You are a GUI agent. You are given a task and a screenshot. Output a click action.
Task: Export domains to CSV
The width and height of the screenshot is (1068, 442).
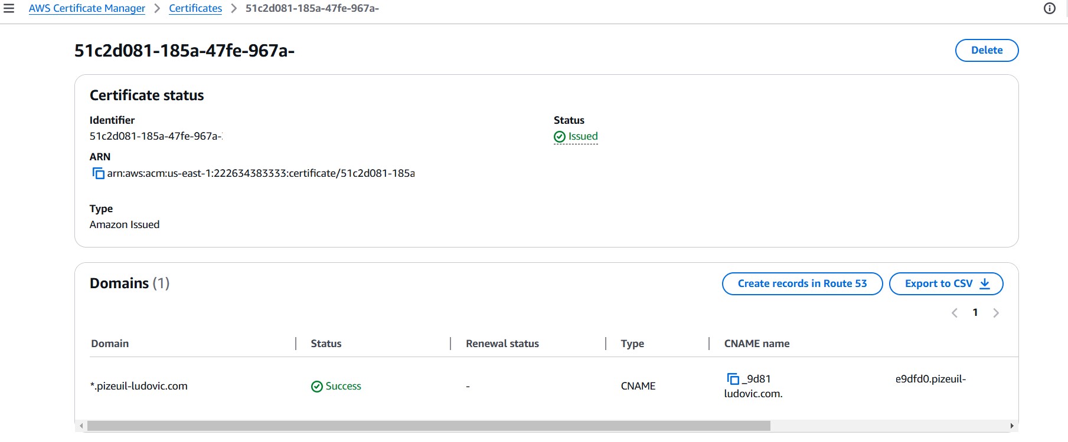(x=946, y=283)
